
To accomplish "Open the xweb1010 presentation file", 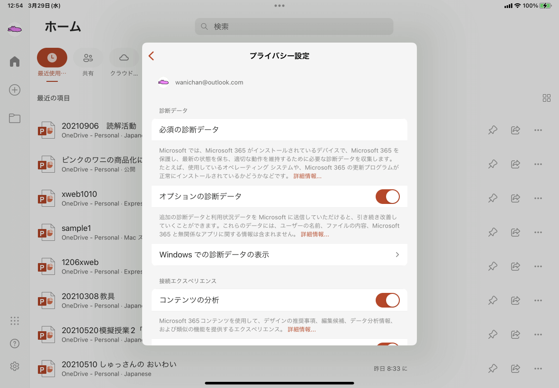I will click(x=79, y=194).
